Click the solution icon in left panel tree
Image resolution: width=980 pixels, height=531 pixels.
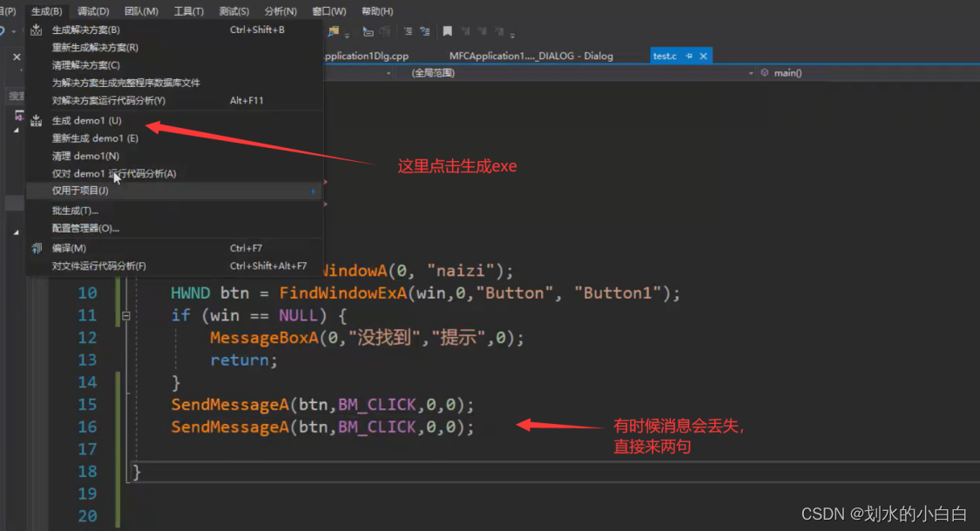point(19,116)
